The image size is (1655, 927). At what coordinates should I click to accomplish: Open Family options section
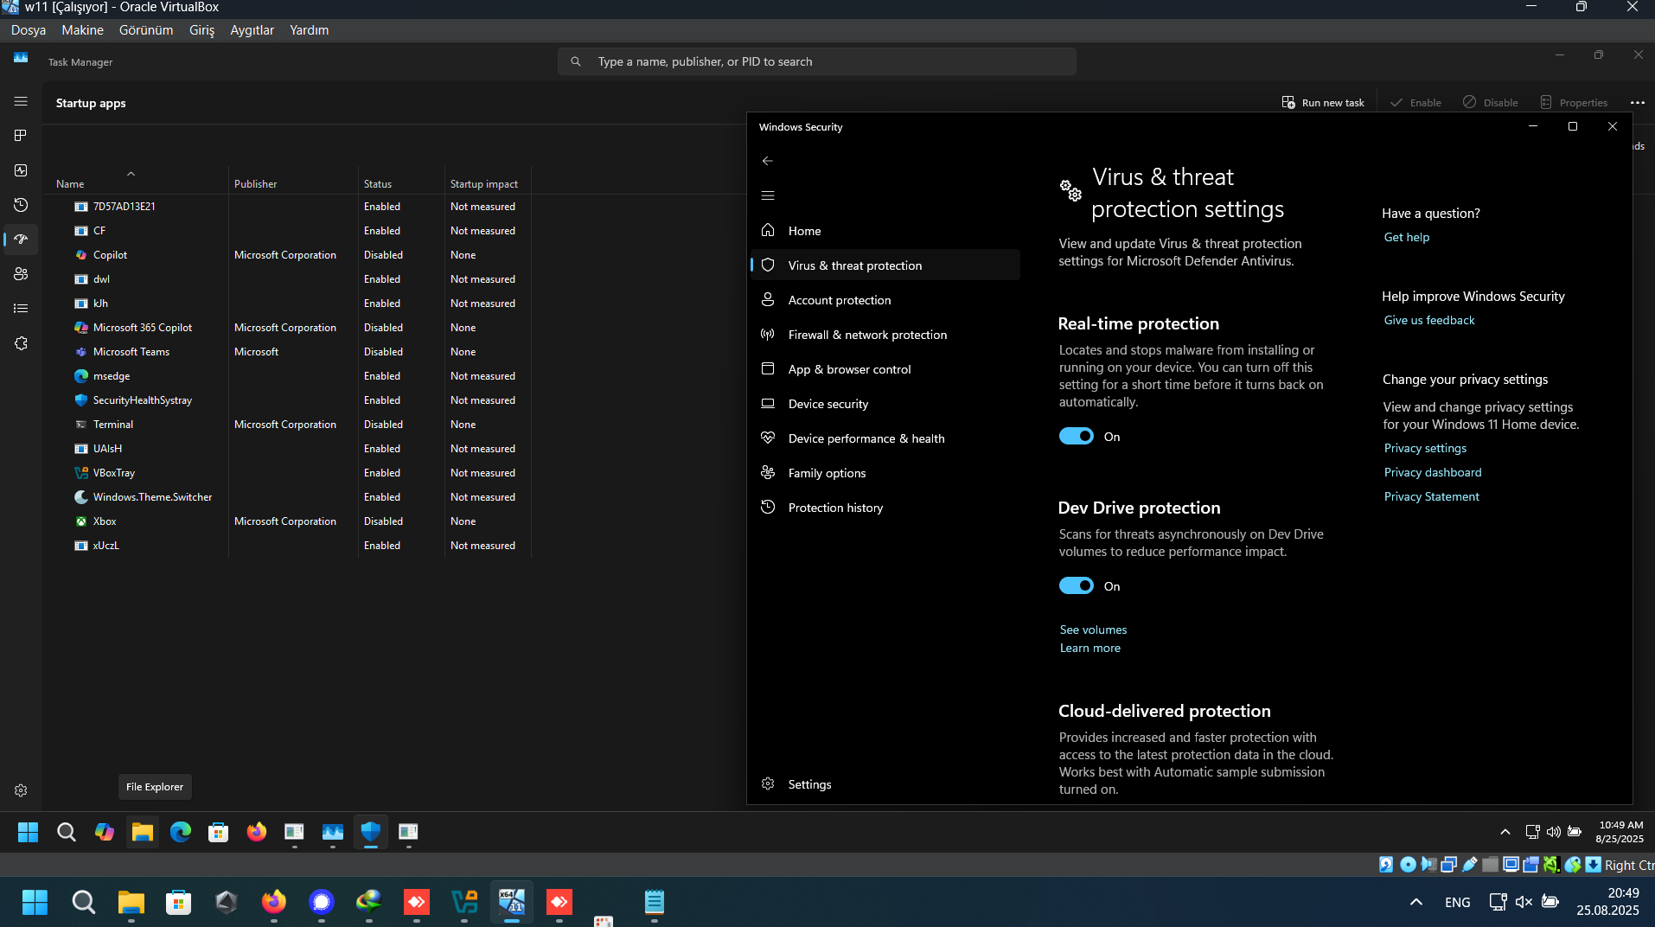point(885,473)
